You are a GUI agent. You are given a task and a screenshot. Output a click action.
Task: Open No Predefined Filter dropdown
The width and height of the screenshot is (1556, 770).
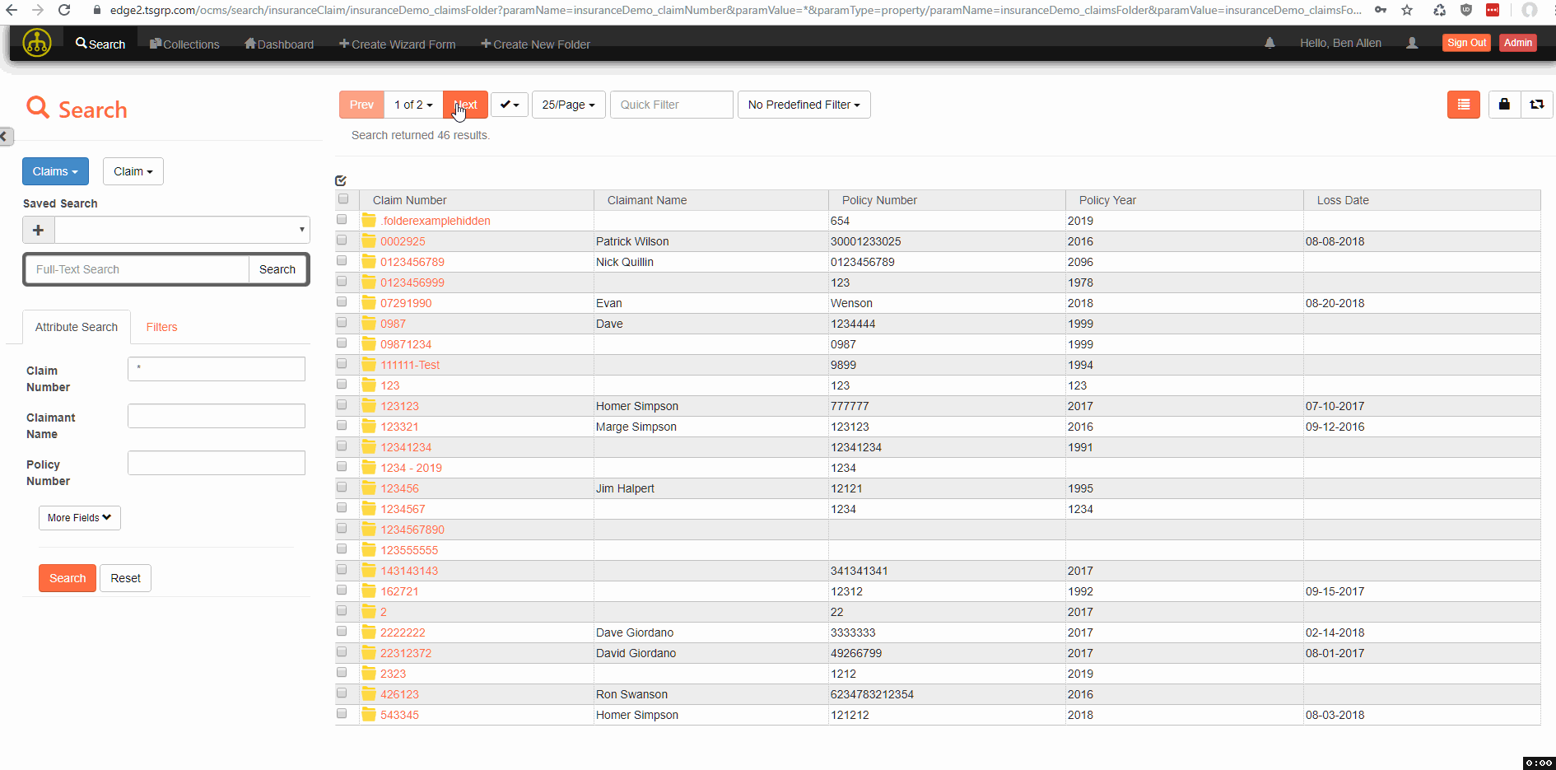[804, 105]
